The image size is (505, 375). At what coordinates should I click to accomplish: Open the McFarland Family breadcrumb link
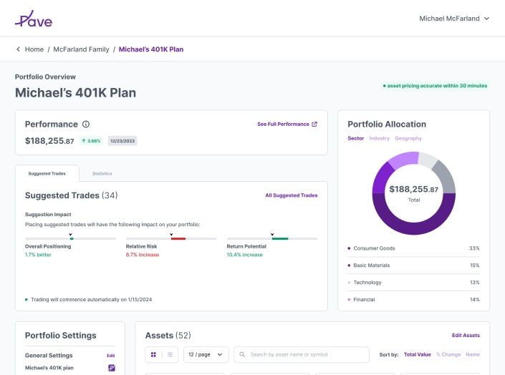81,49
